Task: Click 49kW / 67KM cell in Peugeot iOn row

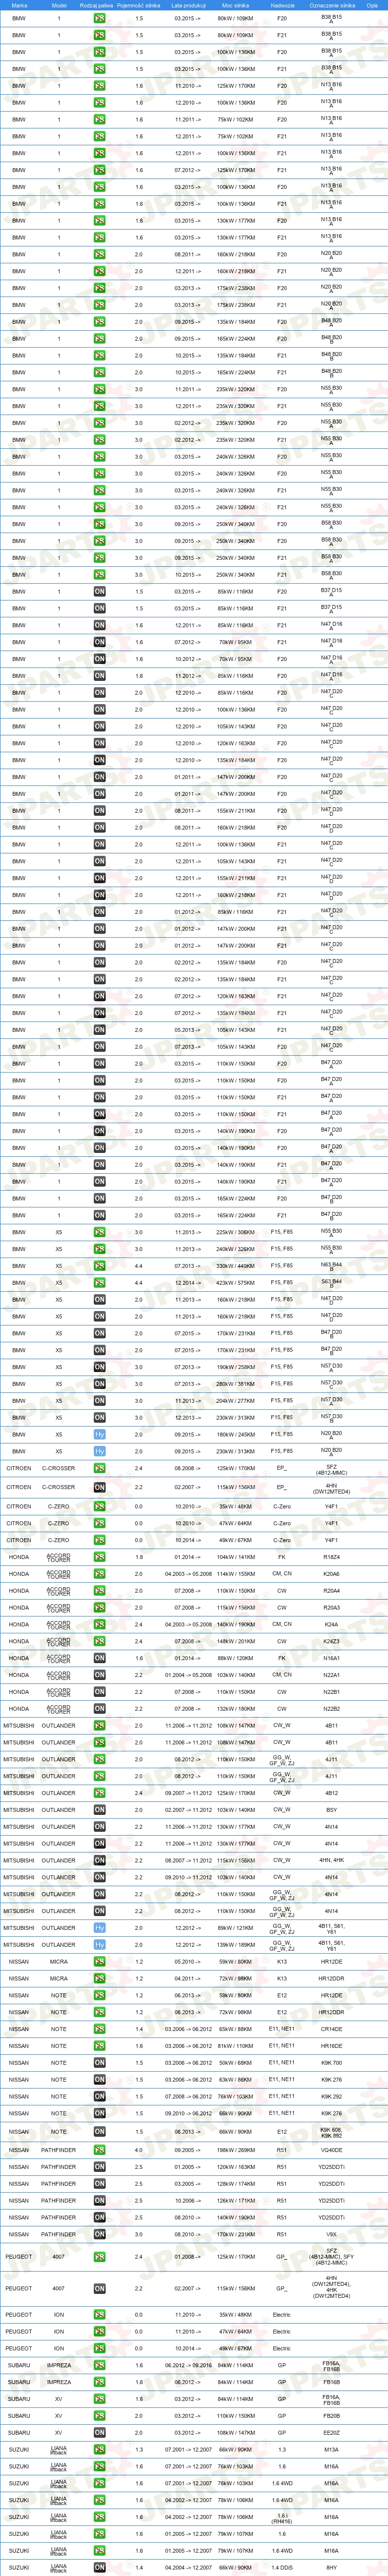Action: pyautogui.click(x=236, y=2349)
